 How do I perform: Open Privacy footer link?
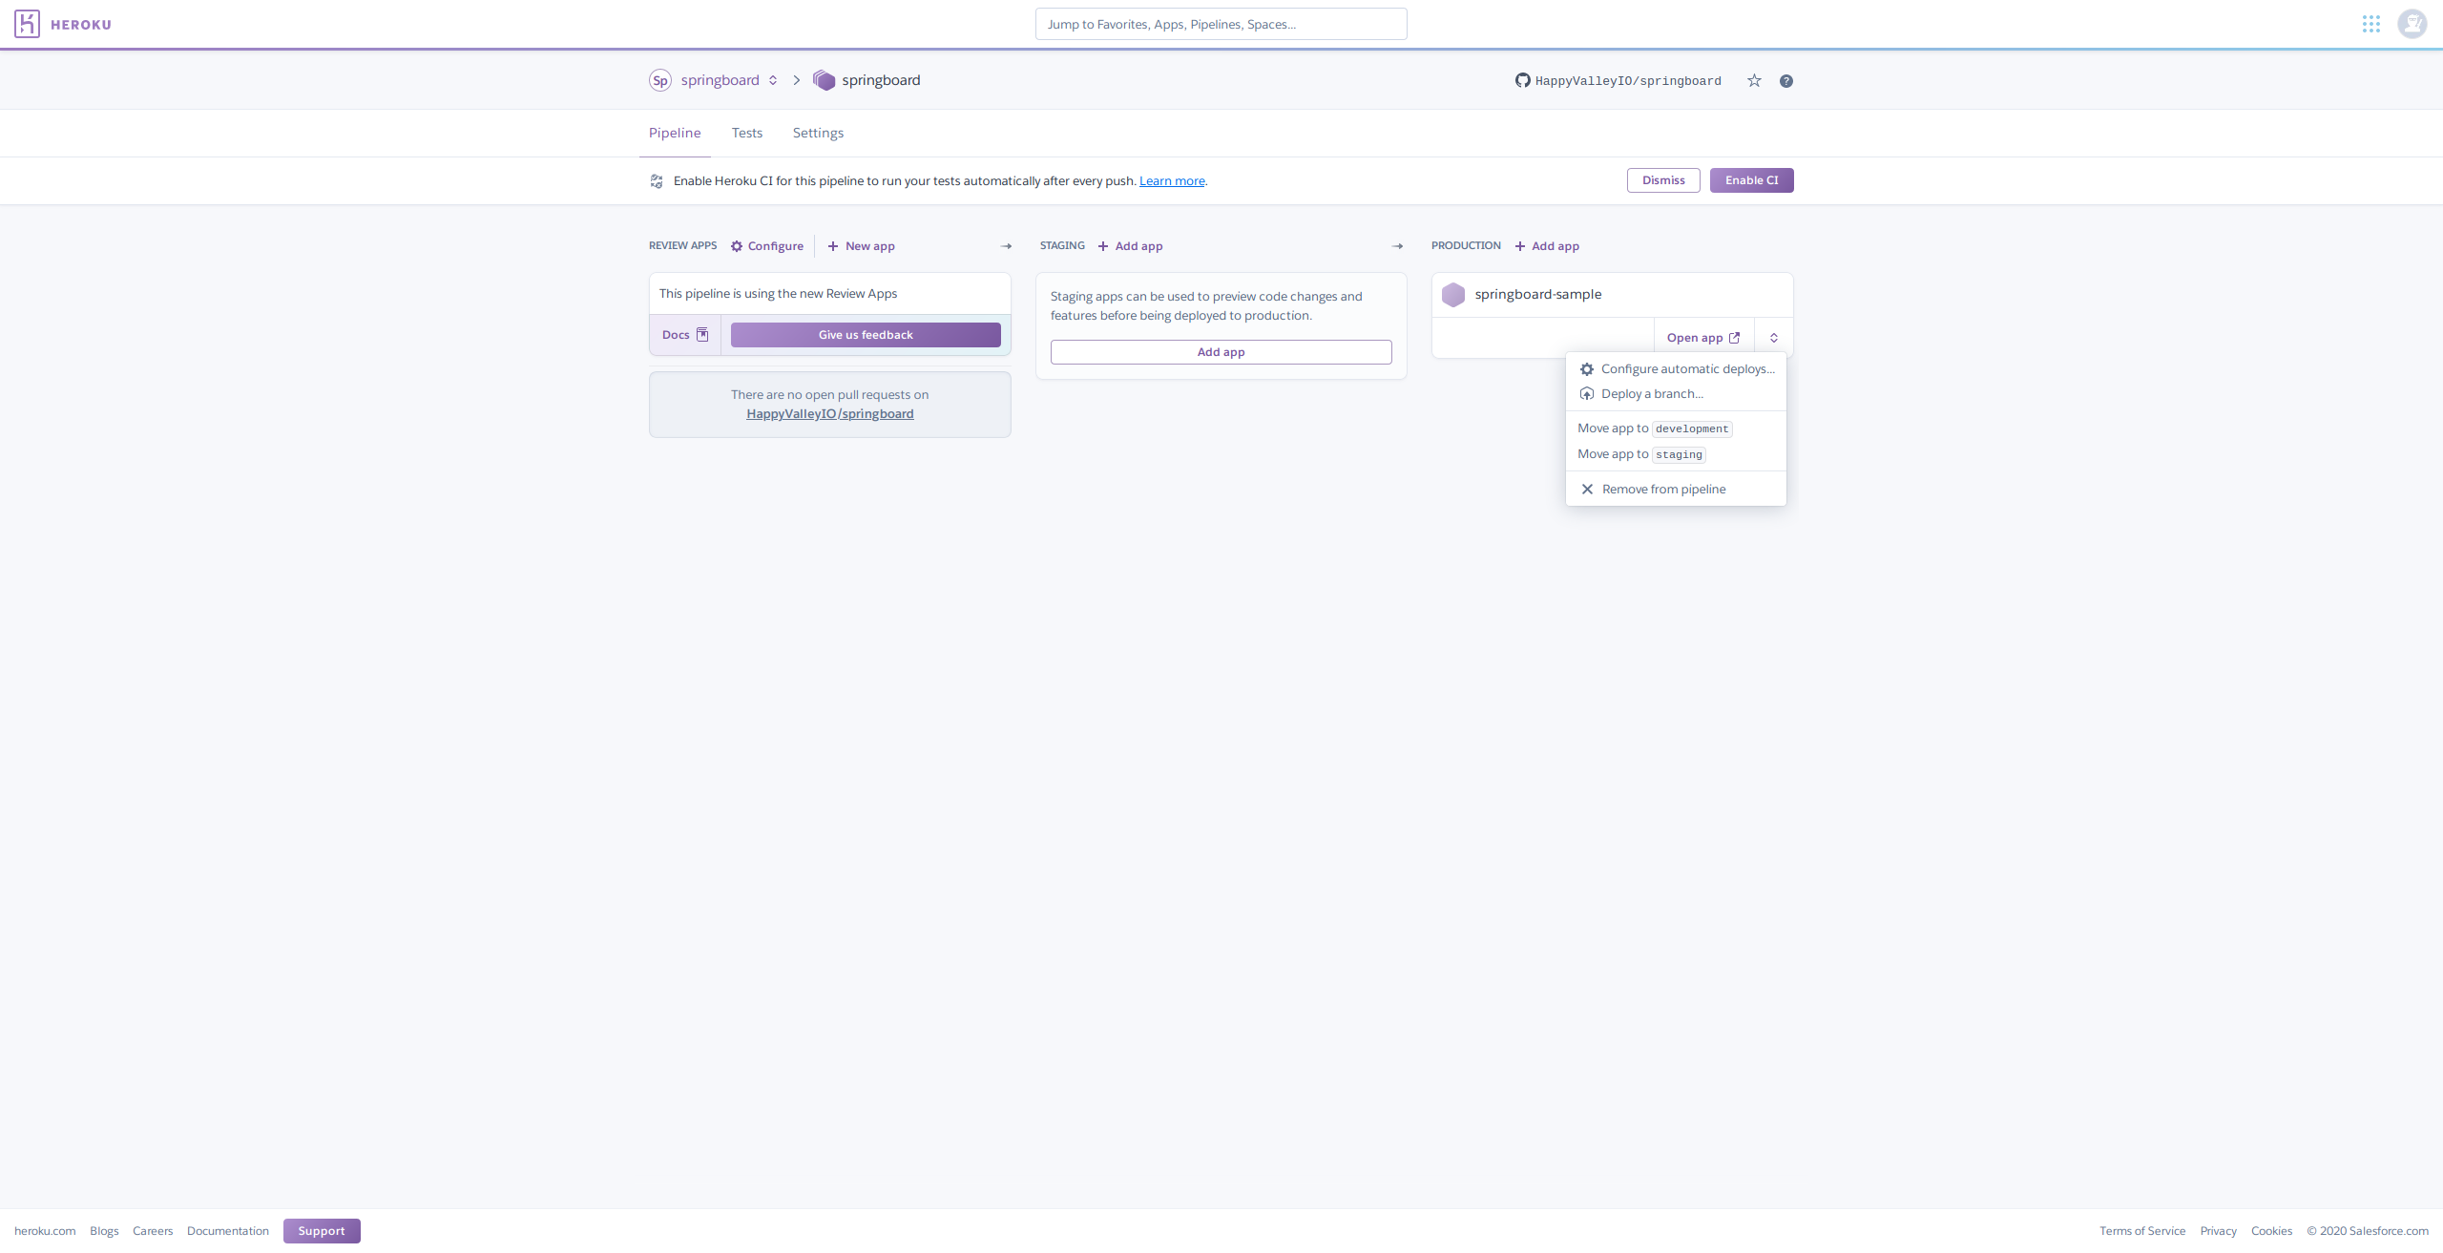(2218, 1231)
